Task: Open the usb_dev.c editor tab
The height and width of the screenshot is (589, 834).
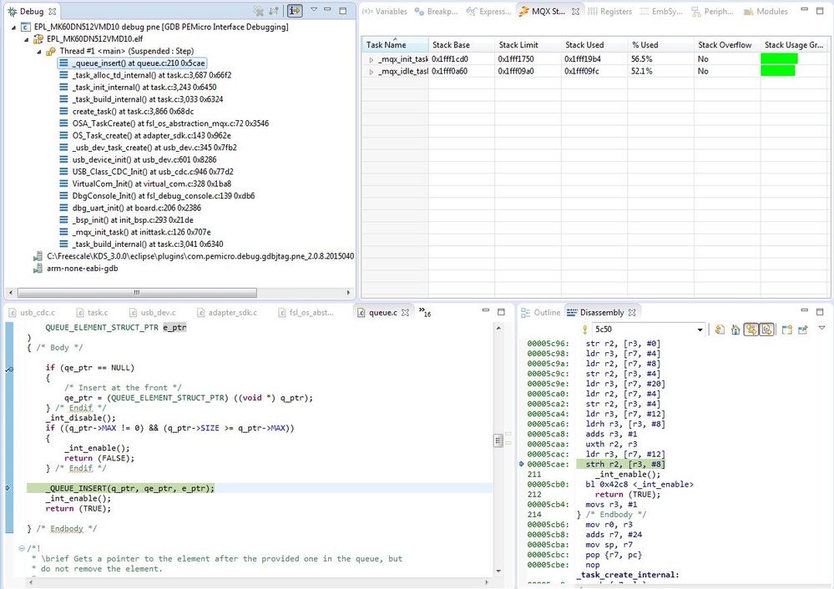Action: (x=153, y=313)
